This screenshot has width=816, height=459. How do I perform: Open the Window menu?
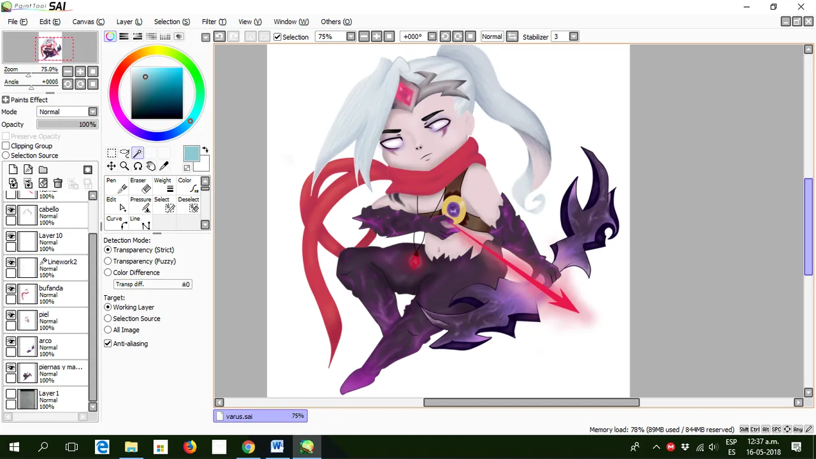click(x=291, y=22)
